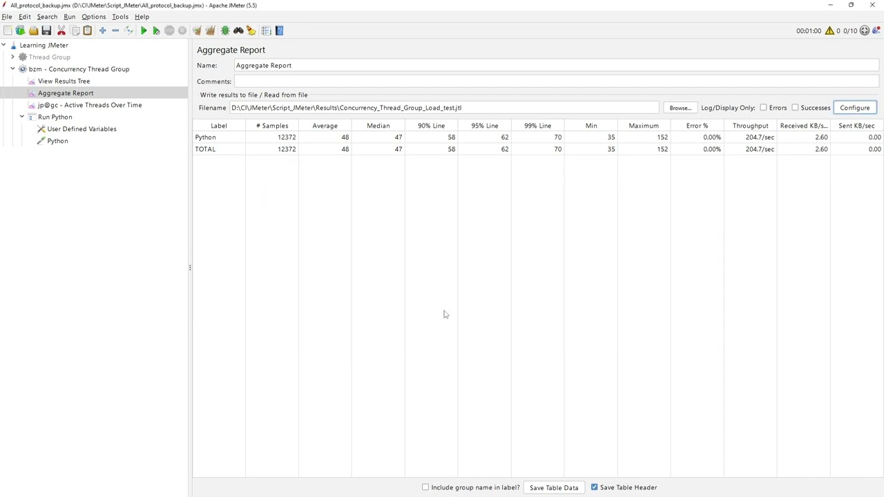
Task: Click the Toggle enable/disable icon
Action: point(128,30)
